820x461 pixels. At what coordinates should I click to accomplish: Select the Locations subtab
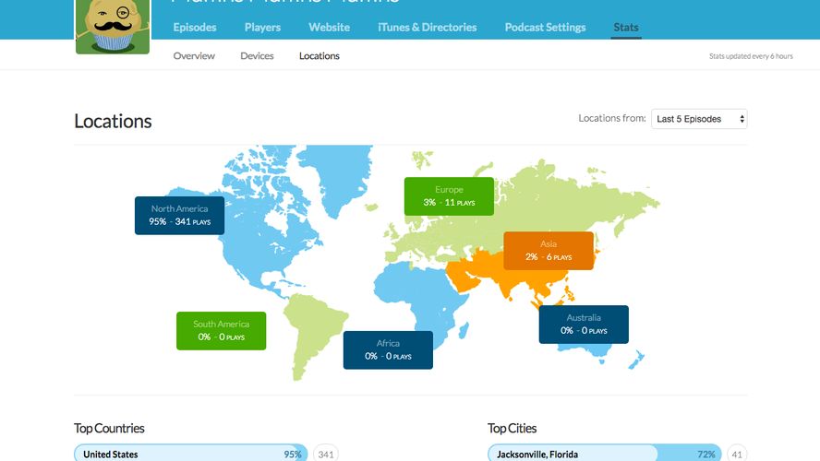tap(319, 56)
